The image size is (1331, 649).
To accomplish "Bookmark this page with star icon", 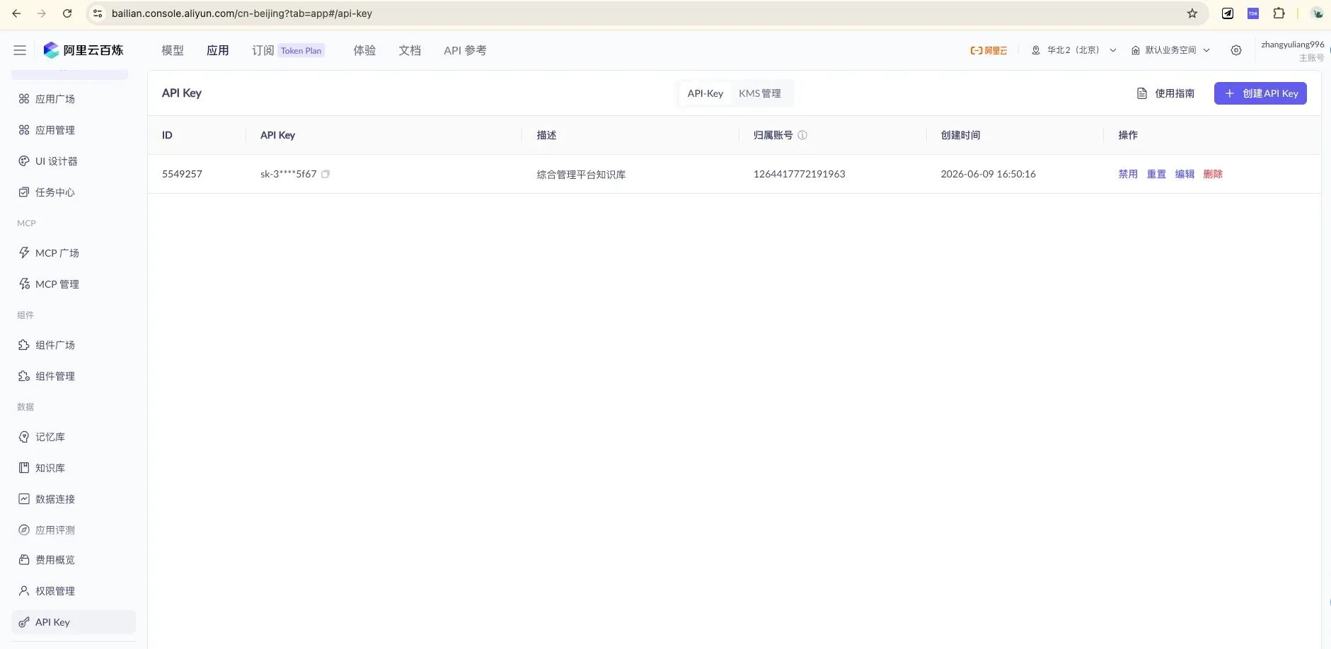I will coord(1192,13).
